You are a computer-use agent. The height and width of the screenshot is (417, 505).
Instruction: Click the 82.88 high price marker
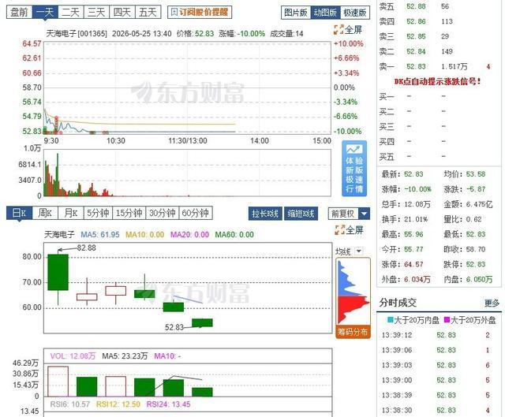coord(86,248)
